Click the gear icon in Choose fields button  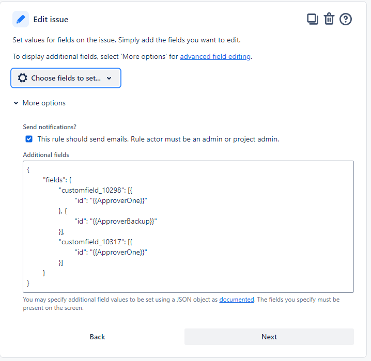23,78
